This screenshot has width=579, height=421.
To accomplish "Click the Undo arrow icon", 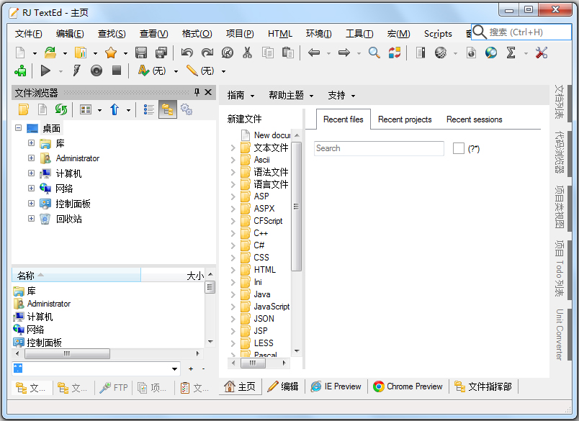I will 187,53.
